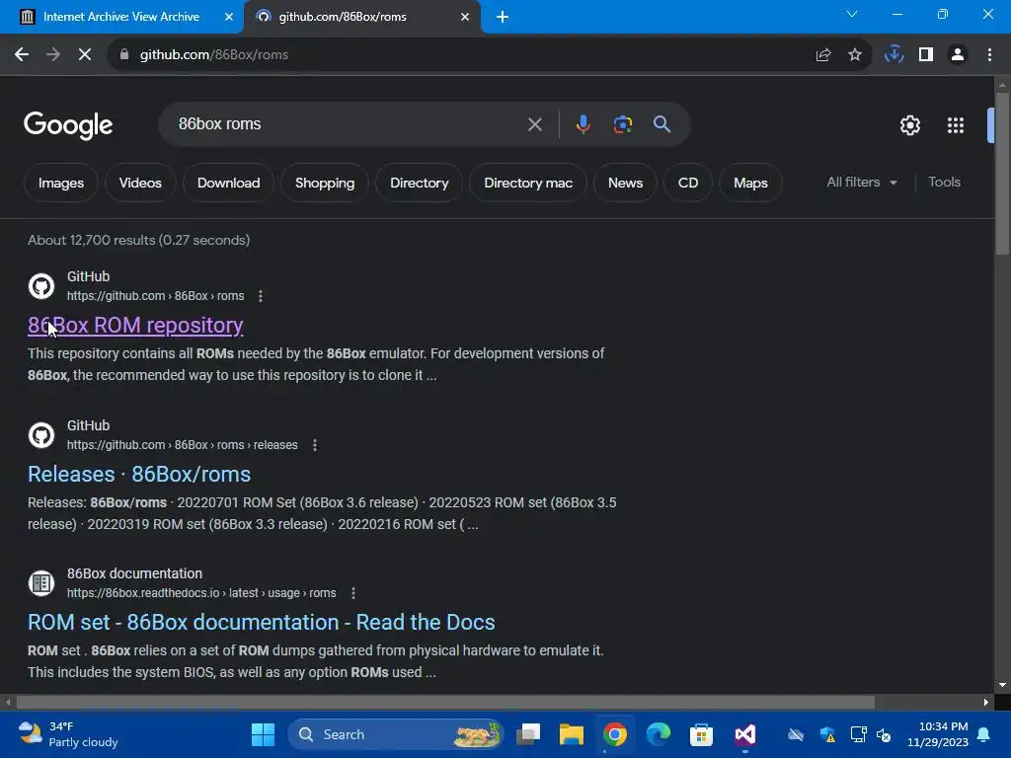Select the github.com/86Box/roms tab
This screenshot has height=758, width=1011.
[x=343, y=17]
